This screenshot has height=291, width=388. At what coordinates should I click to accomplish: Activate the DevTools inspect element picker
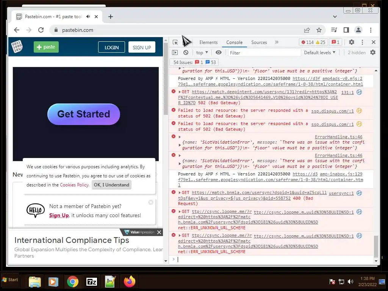point(175,42)
